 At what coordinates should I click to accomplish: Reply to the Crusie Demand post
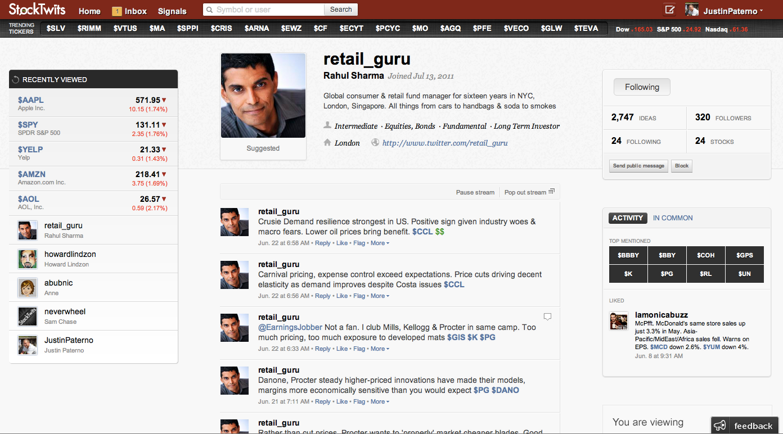point(323,243)
